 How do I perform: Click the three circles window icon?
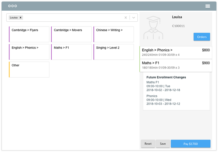(13, 6)
